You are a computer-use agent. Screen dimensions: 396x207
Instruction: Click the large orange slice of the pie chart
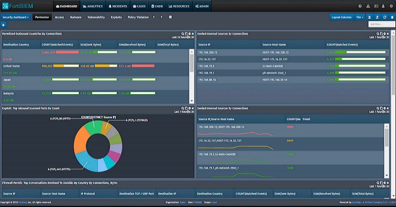(x=81, y=140)
